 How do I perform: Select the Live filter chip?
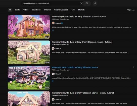pos(73,10)
